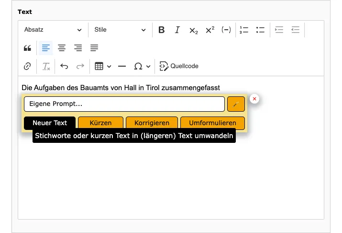Toggle bold formatting
342x233 pixels.
click(x=161, y=30)
